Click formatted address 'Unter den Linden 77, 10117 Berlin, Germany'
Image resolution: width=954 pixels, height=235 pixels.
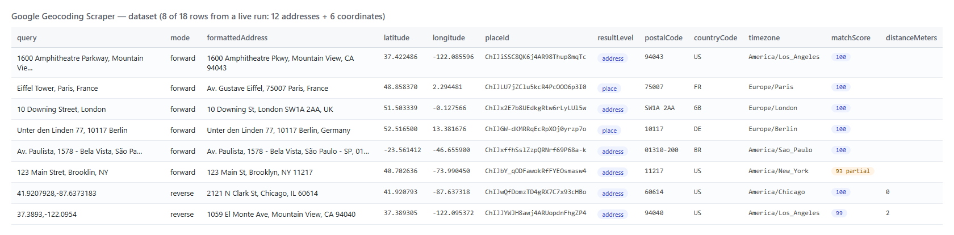pyautogui.click(x=278, y=130)
